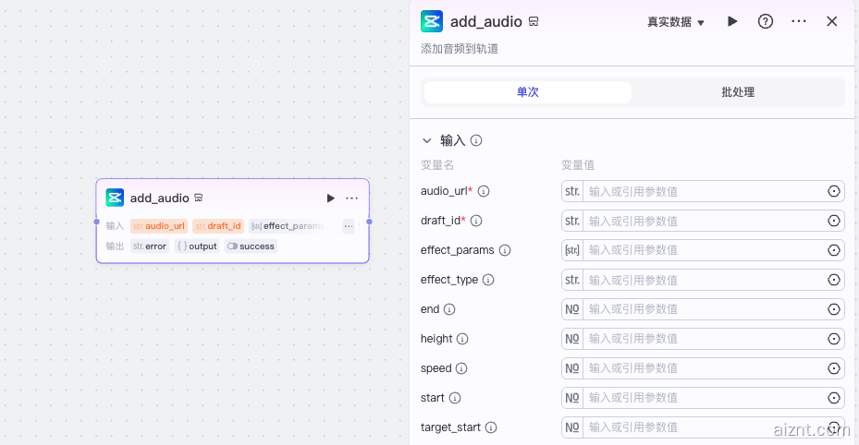
Task: Click the plugin badge icon after panel title
Action: coord(533,22)
